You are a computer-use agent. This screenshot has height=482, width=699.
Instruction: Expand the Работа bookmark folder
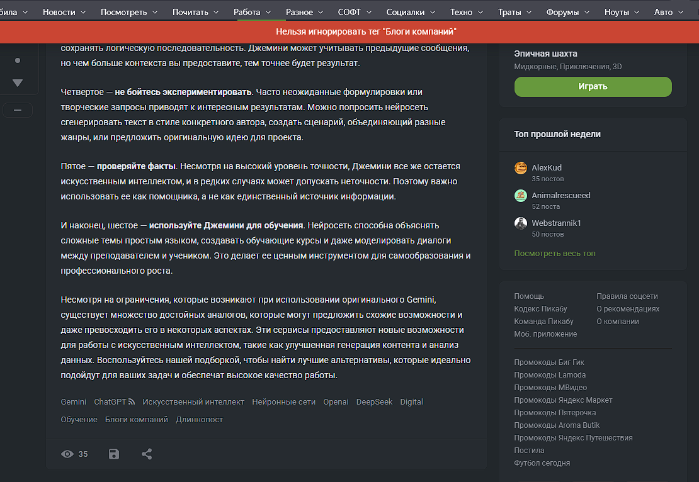252,12
